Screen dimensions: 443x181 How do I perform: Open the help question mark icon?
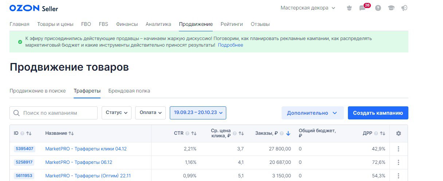378,8
